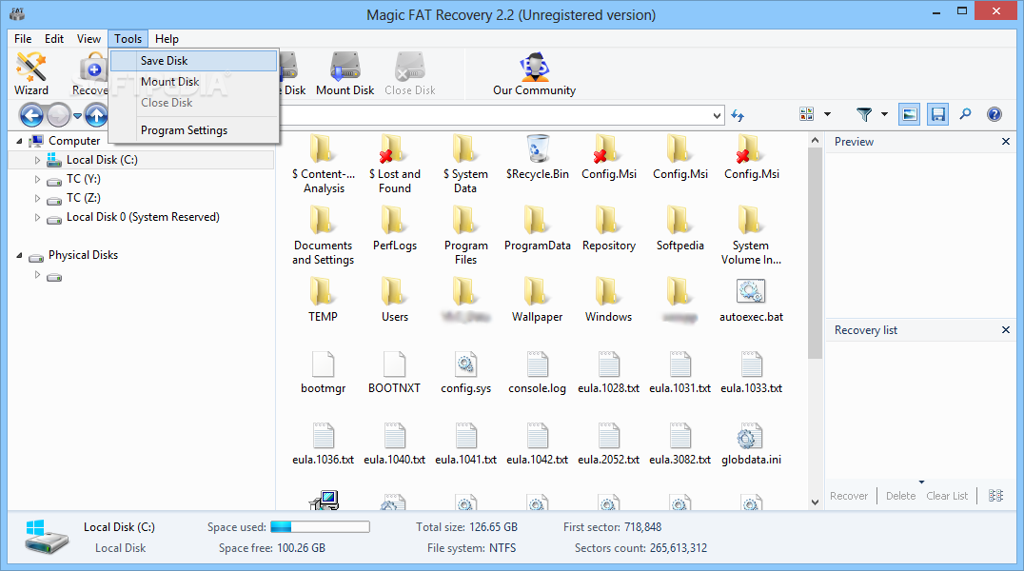Click the file list scrollbar thumb
Viewport: 1024px width, 571px height.
815,253
